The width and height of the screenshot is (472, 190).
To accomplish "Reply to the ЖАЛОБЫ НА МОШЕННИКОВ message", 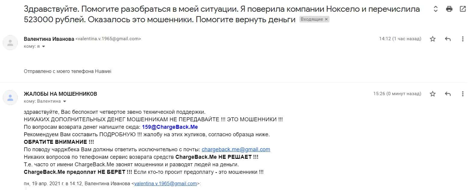I will tap(448, 94).
